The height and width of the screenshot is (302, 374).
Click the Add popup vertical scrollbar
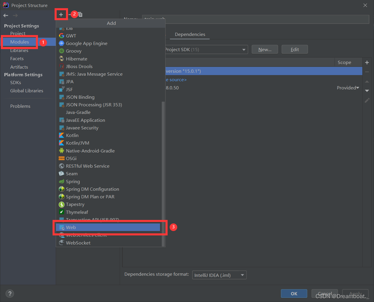[x=163, y=174]
